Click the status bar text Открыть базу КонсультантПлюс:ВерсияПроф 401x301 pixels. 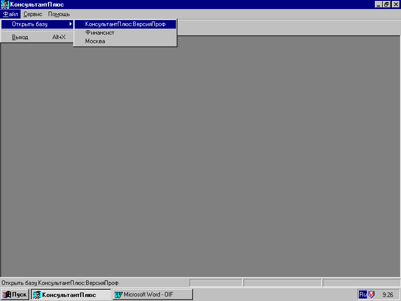tap(60, 283)
